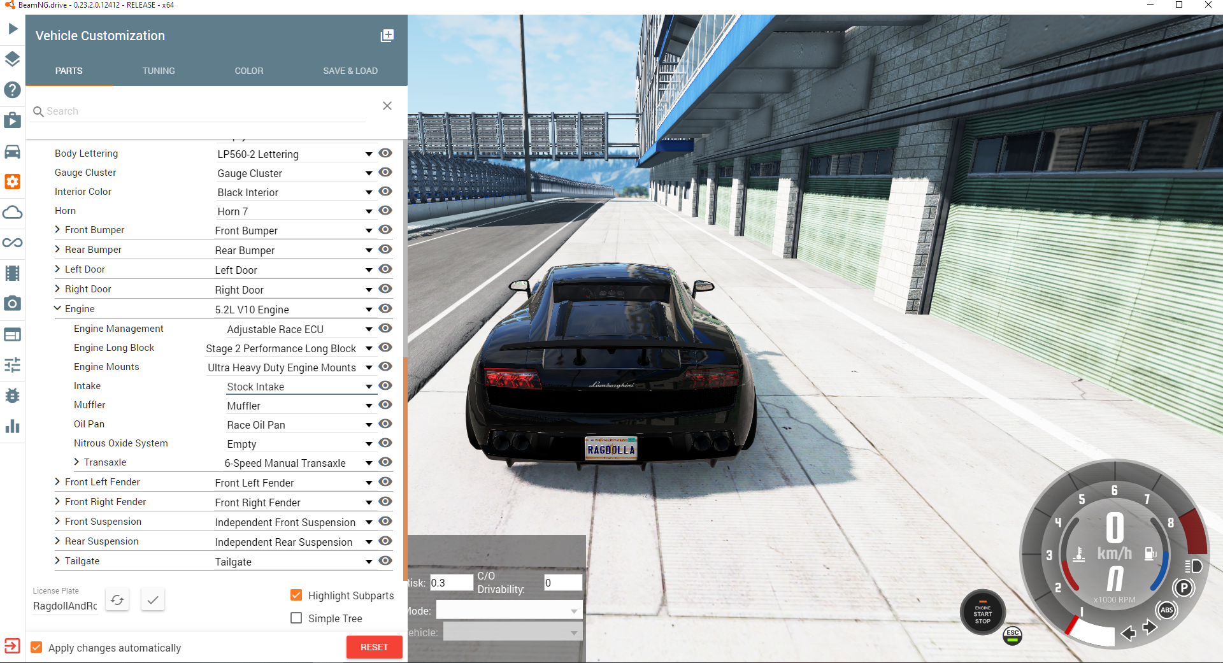Image resolution: width=1223 pixels, height=663 pixels.
Task: Expand the Front Suspension node
Action: pyautogui.click(x=57, y=521)
